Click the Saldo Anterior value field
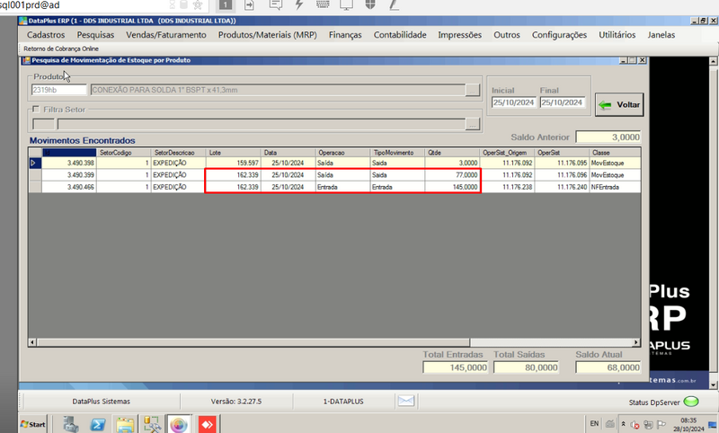 tap(608, 137)
